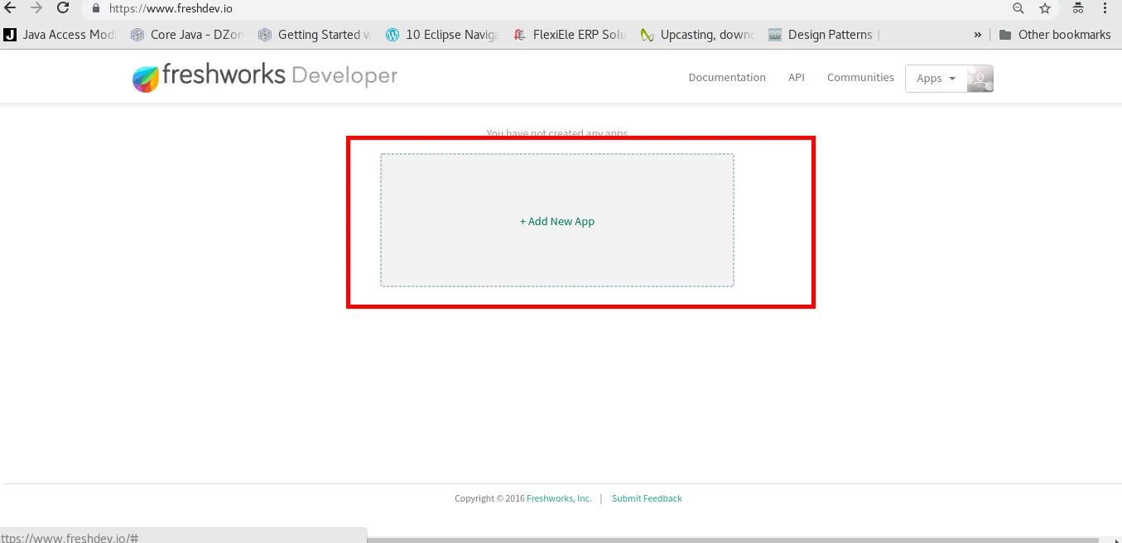Follow the Freshworks, Inc. footer link

(x=559, y=498)
